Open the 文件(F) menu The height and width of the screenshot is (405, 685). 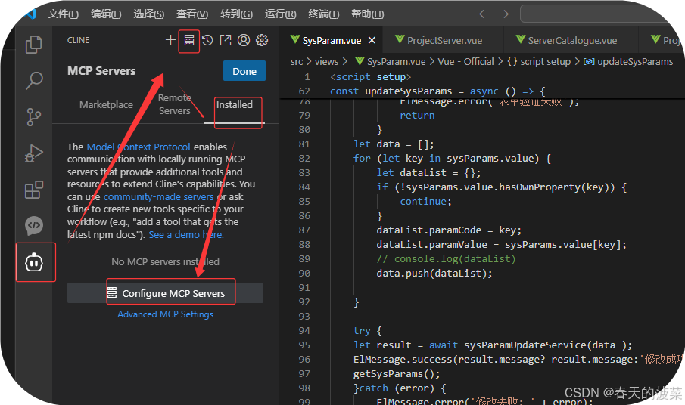pyautogui.click(x=64, y=14)
